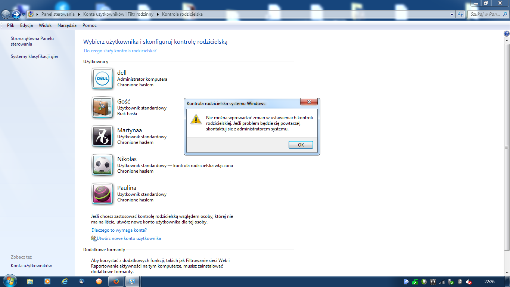This screenshot has height=287, width=510.
Task: Open the Widok menu
Action: [45, 25]
